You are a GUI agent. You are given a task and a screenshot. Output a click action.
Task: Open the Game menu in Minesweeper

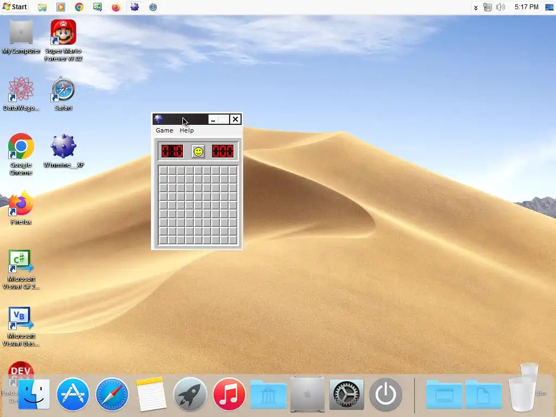[x=165, y=130]
